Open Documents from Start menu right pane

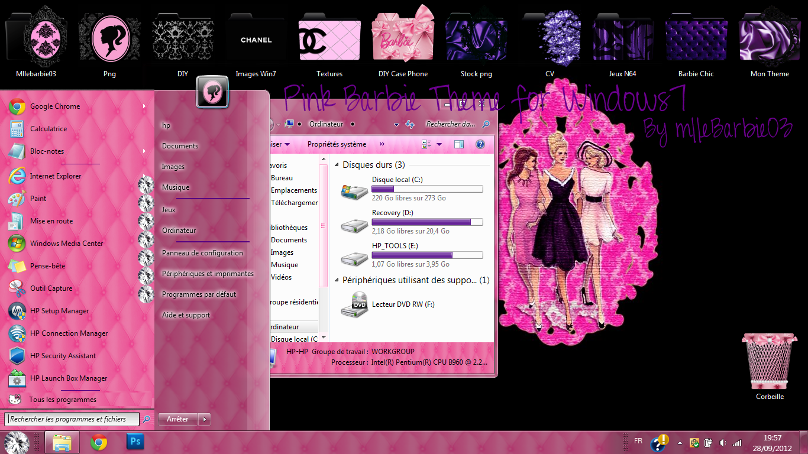click(180, 146)
